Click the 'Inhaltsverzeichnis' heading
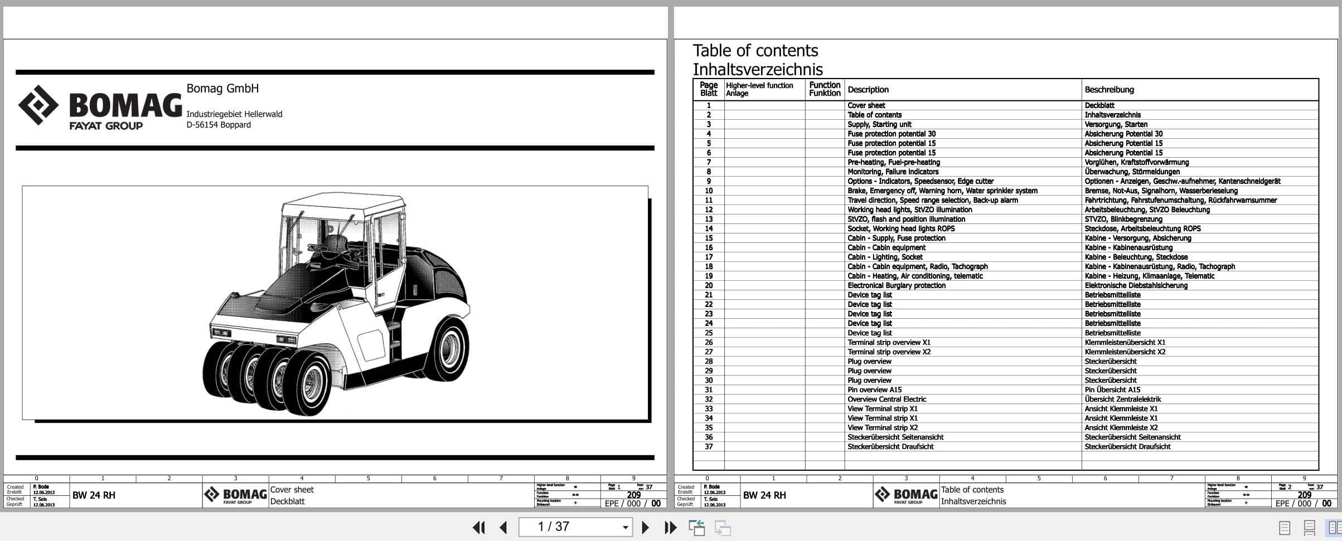 point(758,70)
